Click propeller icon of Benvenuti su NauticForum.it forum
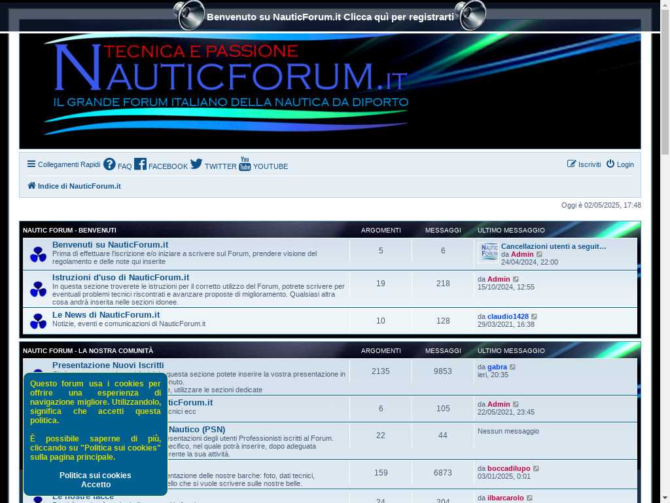670x503 pixels. pos(38,254)
